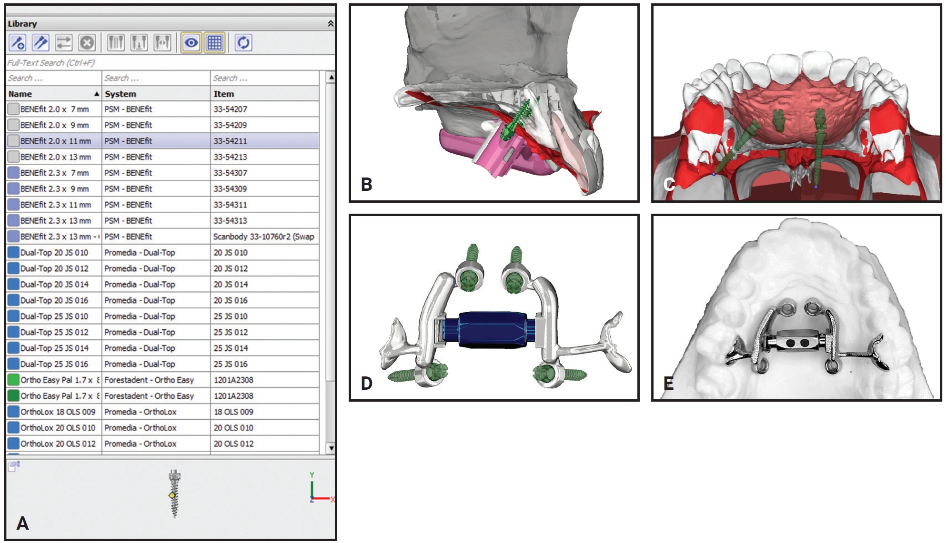946x543 pixels.
Task: Click the implants with down arrow icon
Action: (x=139, y=43)
